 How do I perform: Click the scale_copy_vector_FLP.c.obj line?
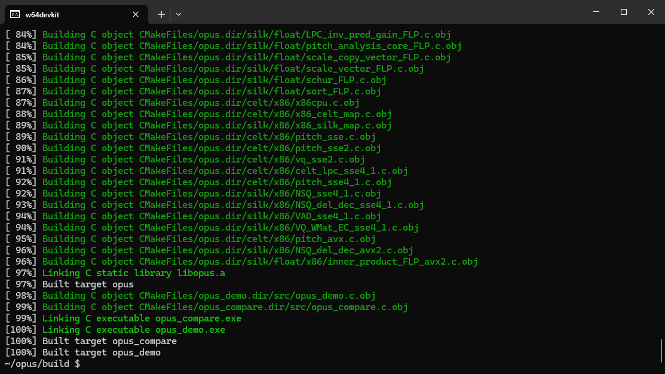coord(228,58)
